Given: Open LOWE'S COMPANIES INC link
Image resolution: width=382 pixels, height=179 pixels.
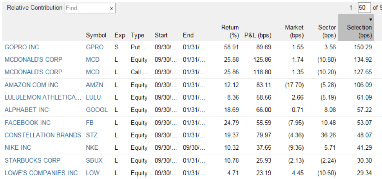Looking at the screenshot, I should coord(41,173).
